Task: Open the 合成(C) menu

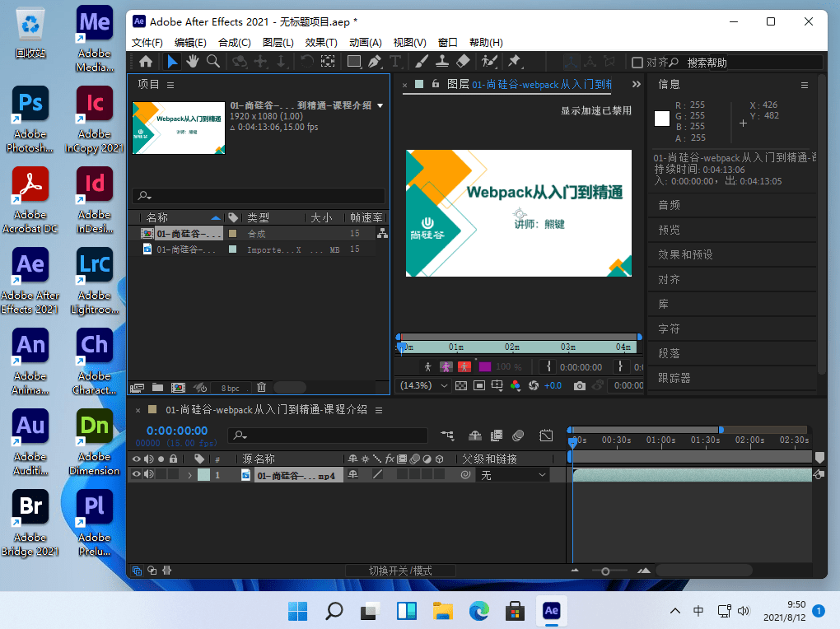Action: tap(234, 42)
